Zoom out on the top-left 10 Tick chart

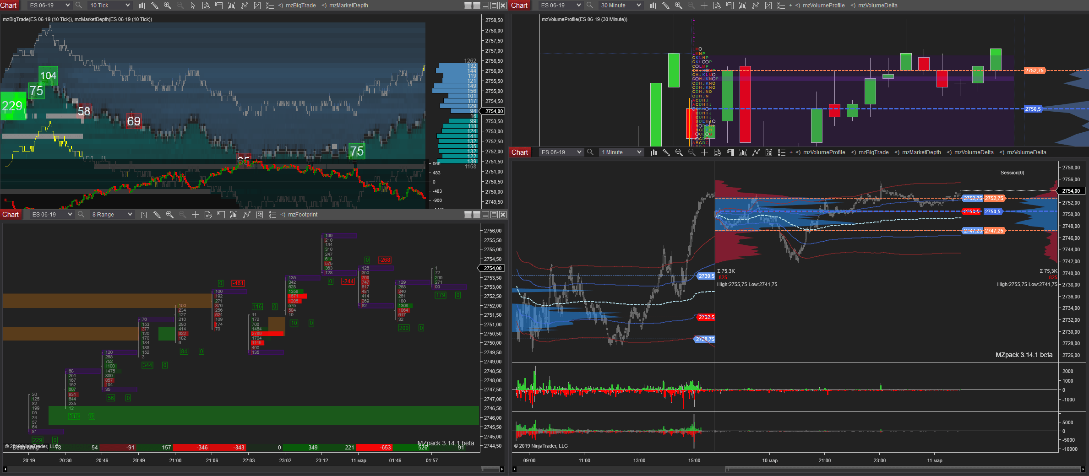pyautogui.click(x=180, y=5)
